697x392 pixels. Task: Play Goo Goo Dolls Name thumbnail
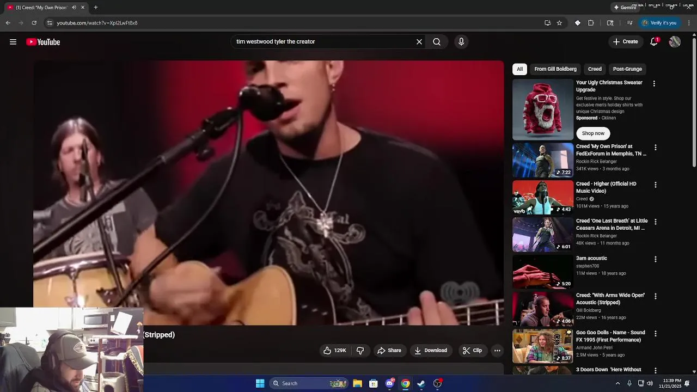point(543,346)
